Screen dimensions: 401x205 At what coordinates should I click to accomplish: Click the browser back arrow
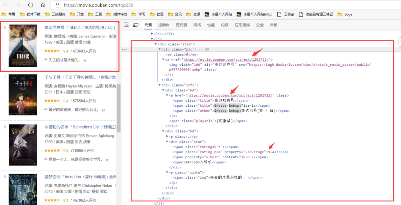(x=6, y=5)
